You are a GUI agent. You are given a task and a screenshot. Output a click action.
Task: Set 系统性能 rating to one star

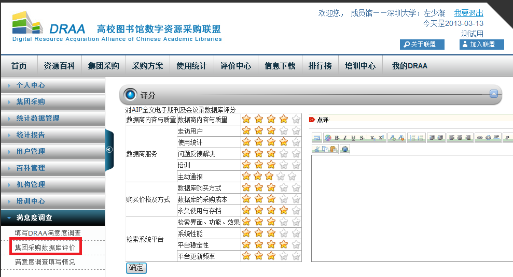coord(246,233)
